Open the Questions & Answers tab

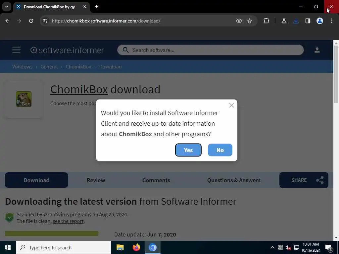(234, 180)
